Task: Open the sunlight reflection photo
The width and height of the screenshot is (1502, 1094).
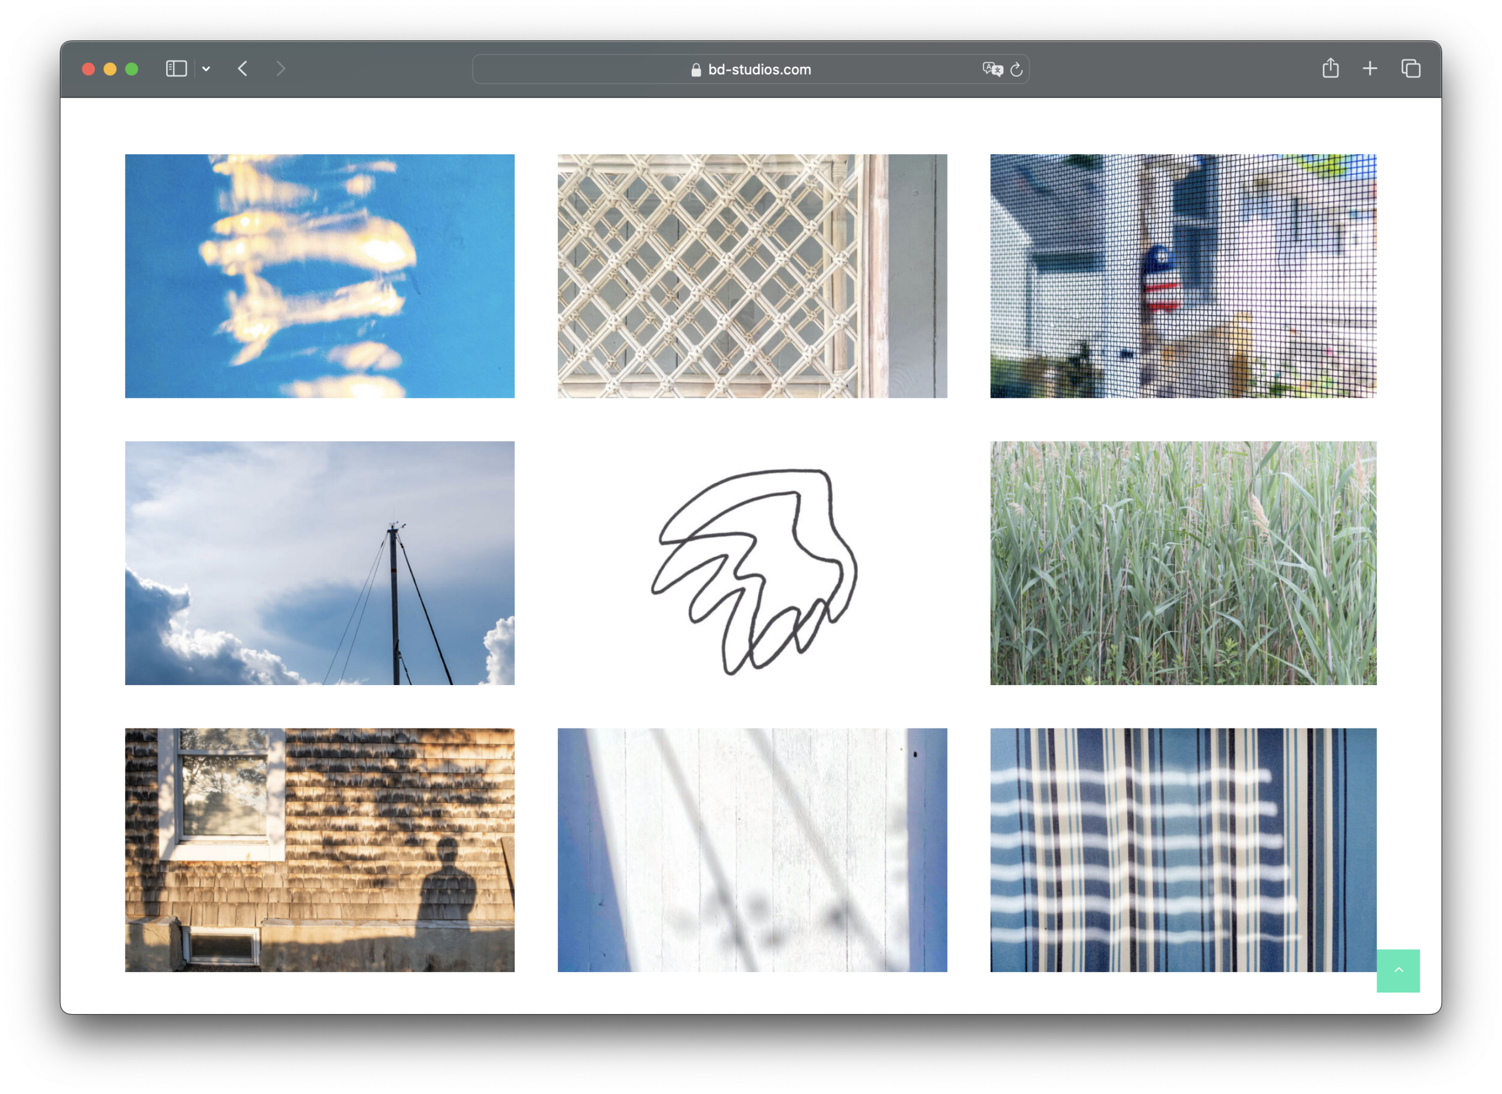Action: [x=319, y=276]
